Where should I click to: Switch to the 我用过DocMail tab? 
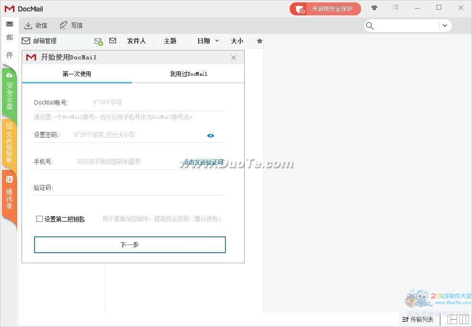[x=189, y=74]
